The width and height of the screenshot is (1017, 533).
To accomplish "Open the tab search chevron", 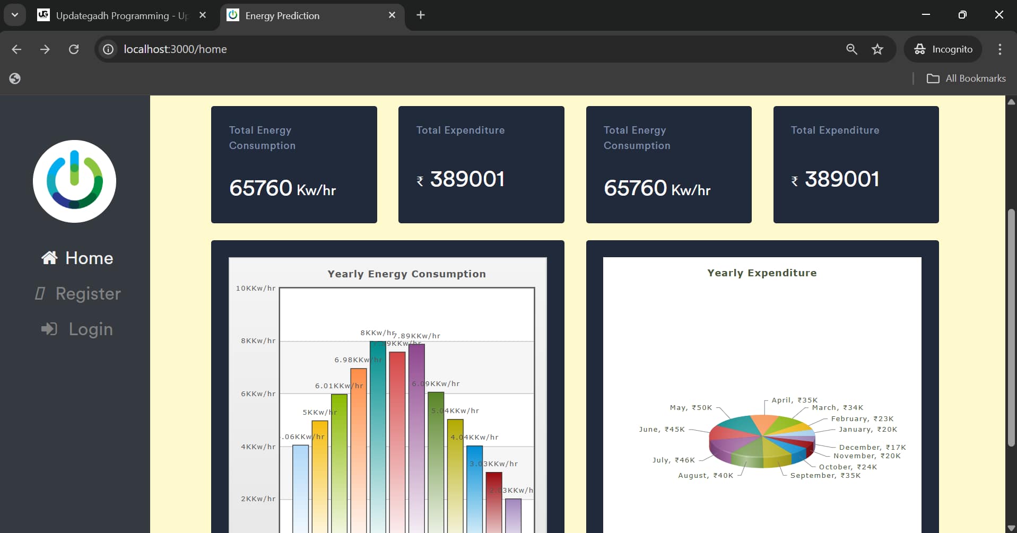I will tap(14, 14).
